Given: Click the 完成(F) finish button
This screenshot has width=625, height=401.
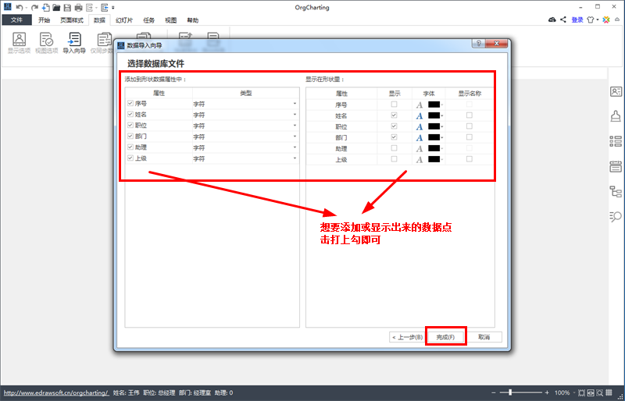Looking at the screenshot, I should coord(445,337).
